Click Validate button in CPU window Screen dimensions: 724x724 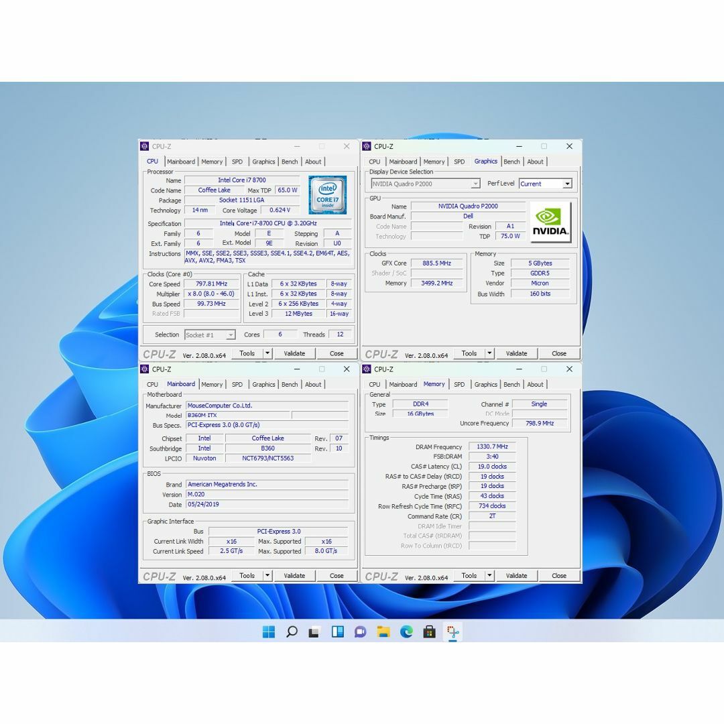click(x=294, y=353)
